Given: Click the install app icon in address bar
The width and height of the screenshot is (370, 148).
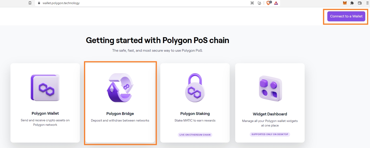Looking at the screenshot, I should [x=260, y=3].
